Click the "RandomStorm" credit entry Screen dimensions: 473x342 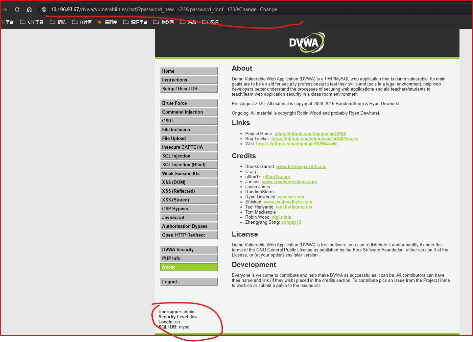click(259, 192)
